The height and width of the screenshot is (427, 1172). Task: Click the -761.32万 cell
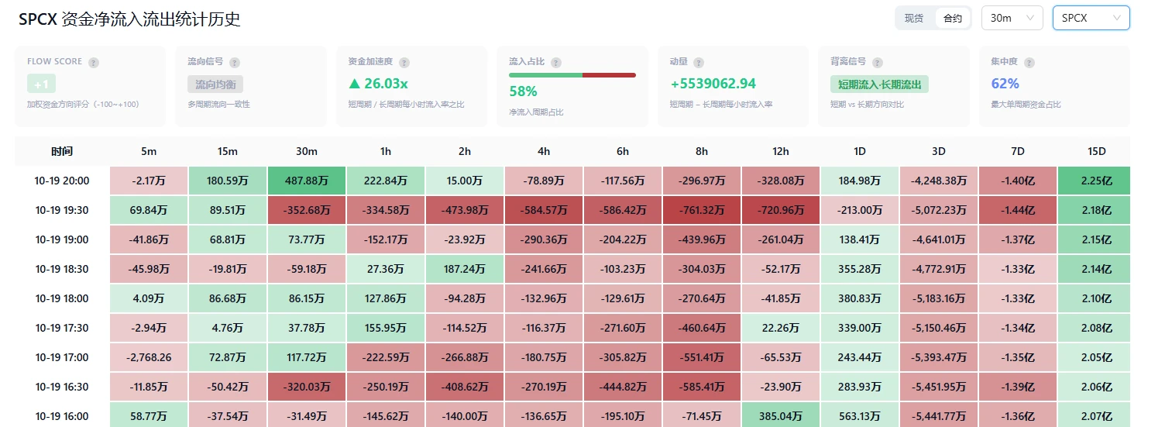click(x=702, y=210)
